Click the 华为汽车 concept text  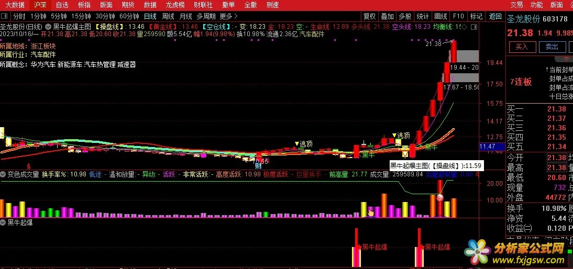[x=43, y=64]
